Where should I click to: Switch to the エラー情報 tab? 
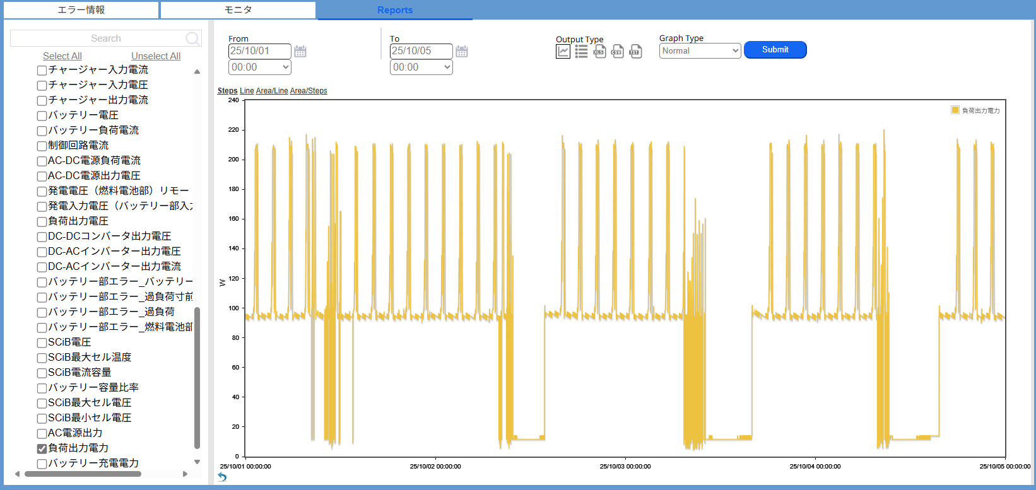pyautogui.click(x=81, y=10)
